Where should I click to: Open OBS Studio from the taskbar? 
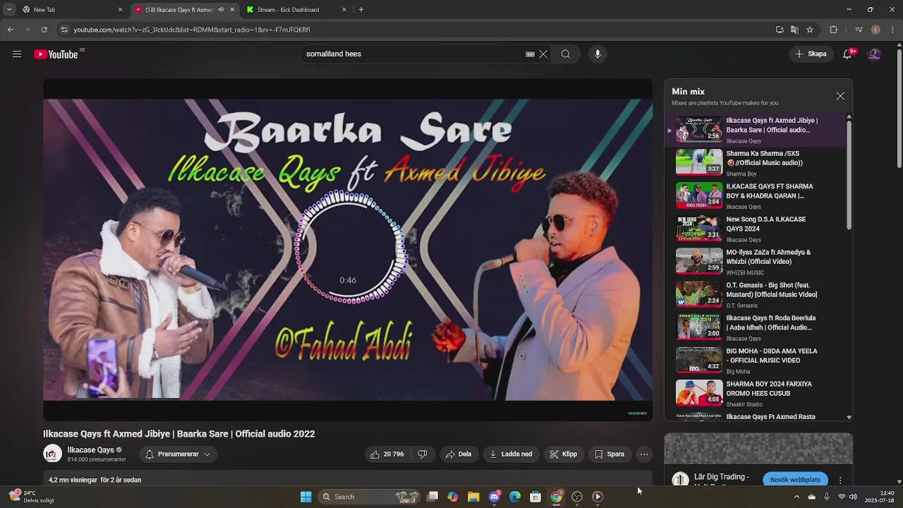click(x=577, y=497)
